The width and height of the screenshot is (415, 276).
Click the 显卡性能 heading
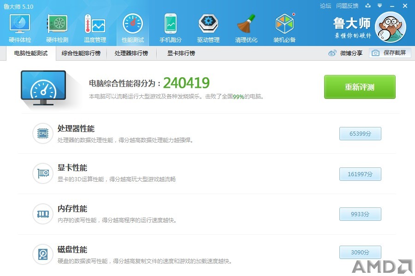pyautogui.click(x=72, y=168)
